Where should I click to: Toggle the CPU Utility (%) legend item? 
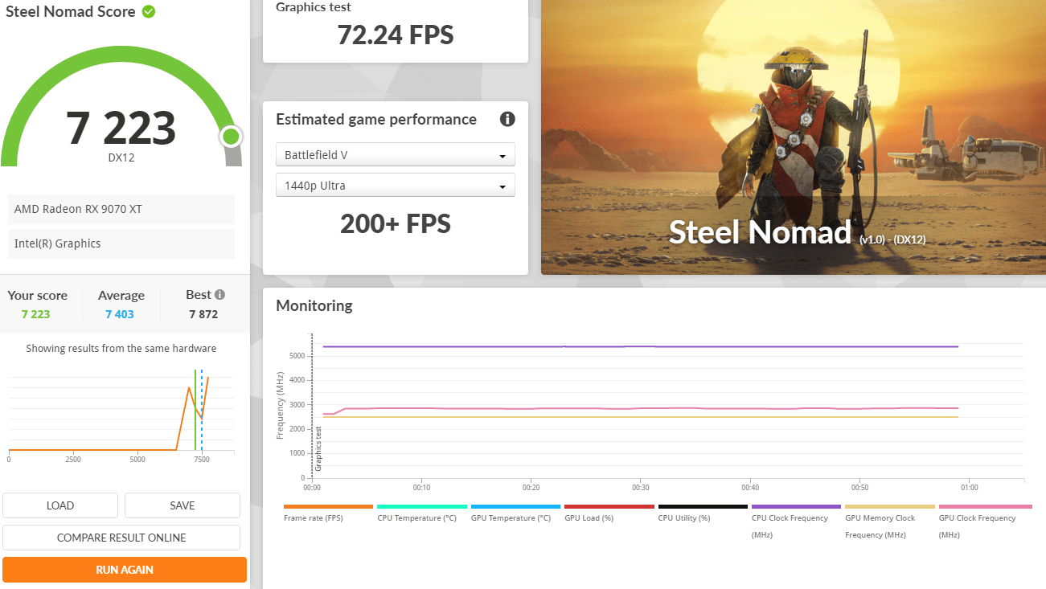(x=703, y=513)
